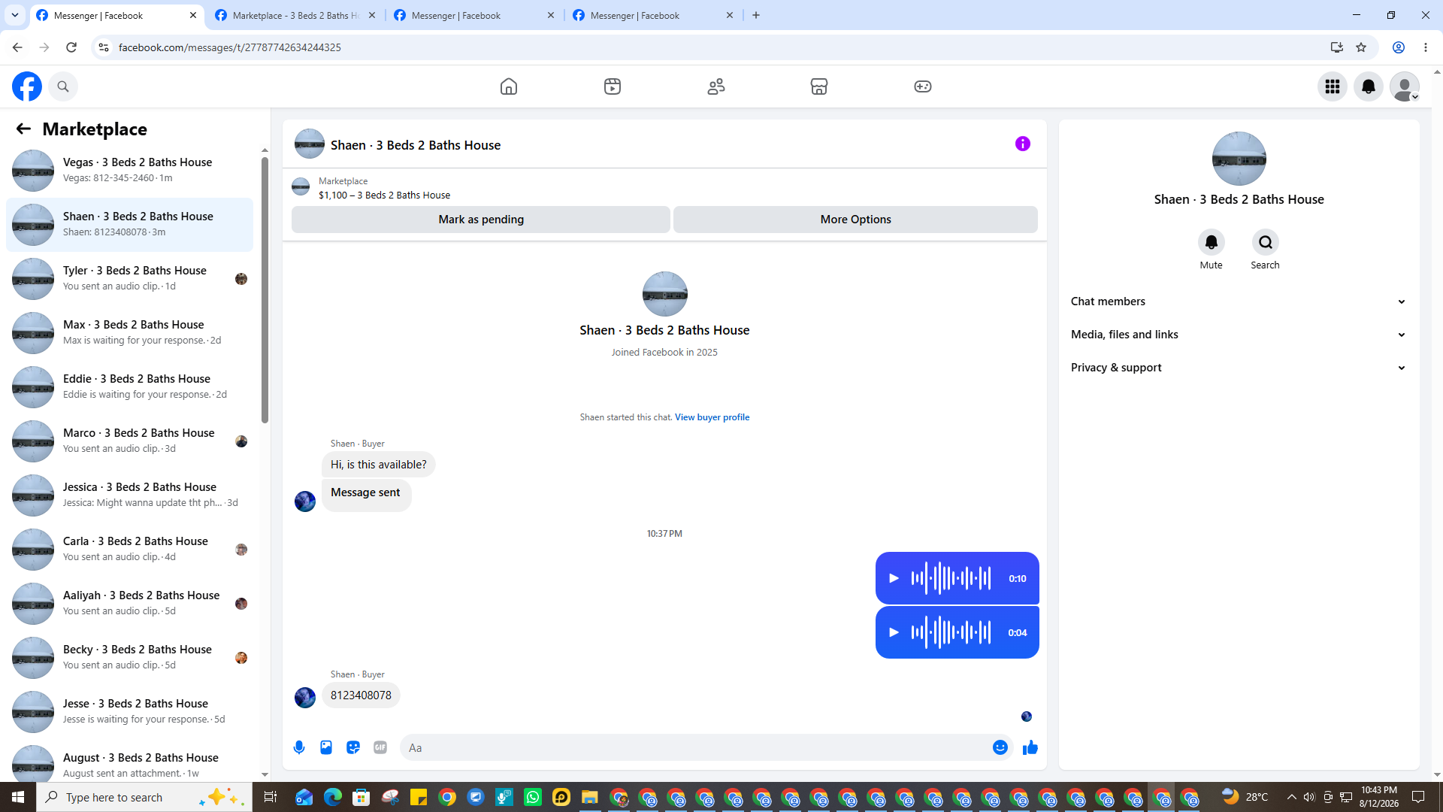The width and height of the screenshot is (1443, 812).
Task: Open the Carla 3 Beds conversation
Action: 129,550
